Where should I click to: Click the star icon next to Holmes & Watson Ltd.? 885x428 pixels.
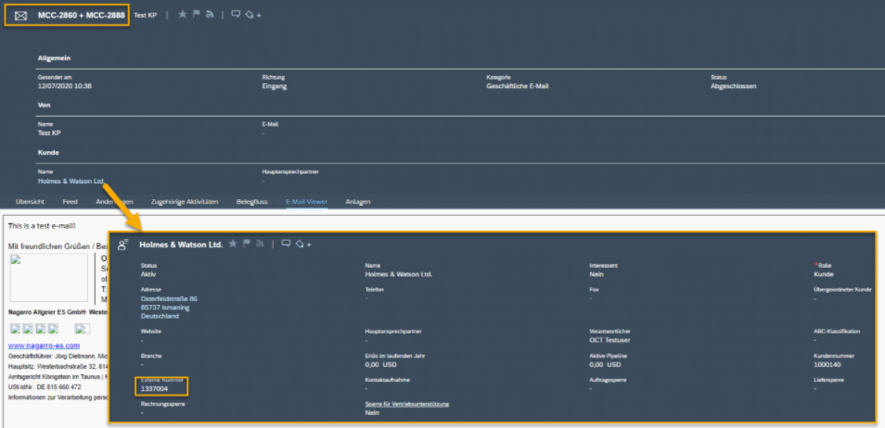tap(233, 245)
